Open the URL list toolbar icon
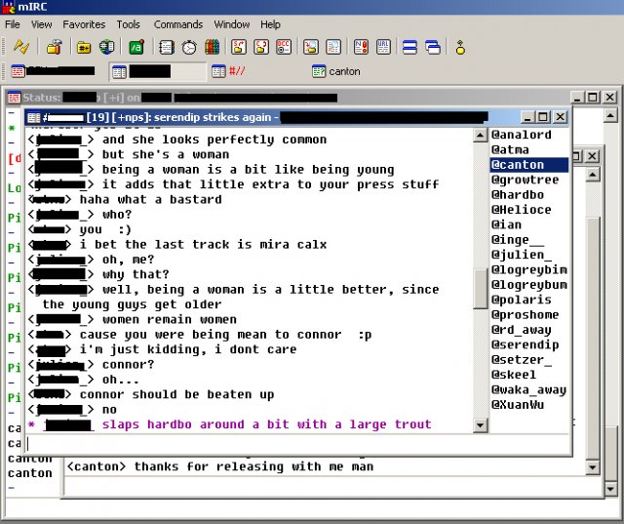This screenshot has width=624, height=524. [383, 47]
